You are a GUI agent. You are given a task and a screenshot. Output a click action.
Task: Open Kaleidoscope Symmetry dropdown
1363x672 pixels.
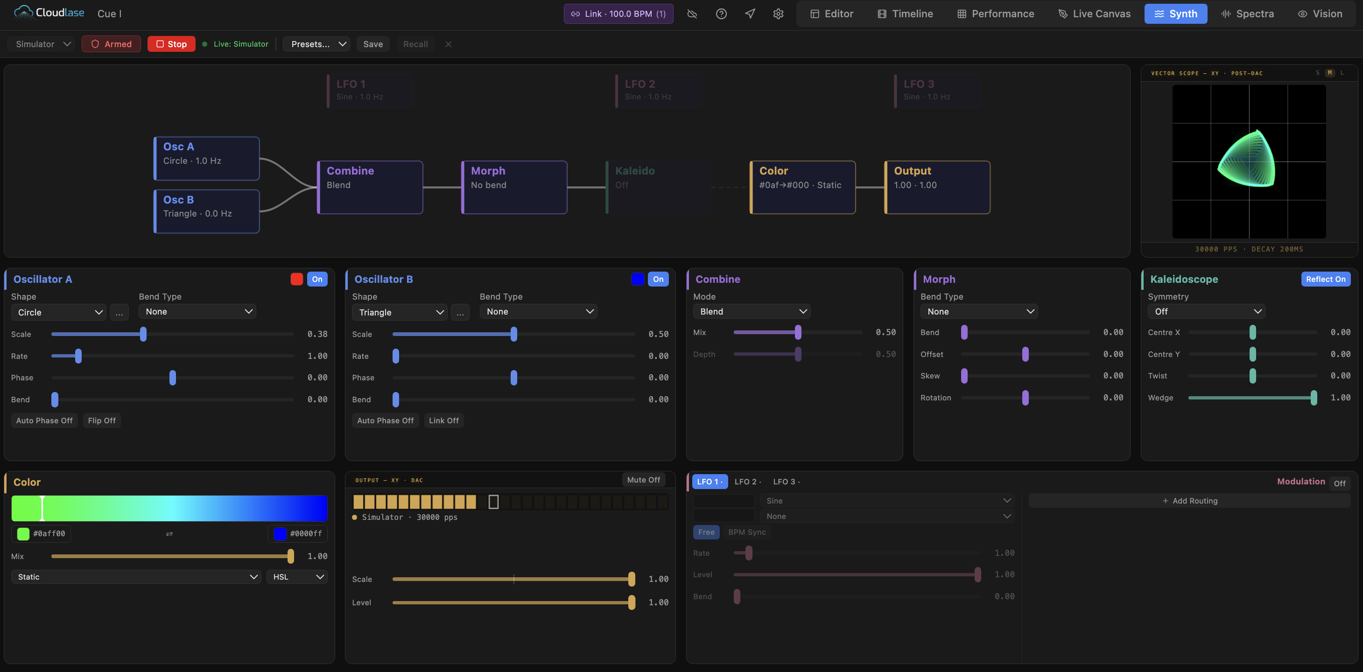pyautogui.click(x=1206, y=312)
